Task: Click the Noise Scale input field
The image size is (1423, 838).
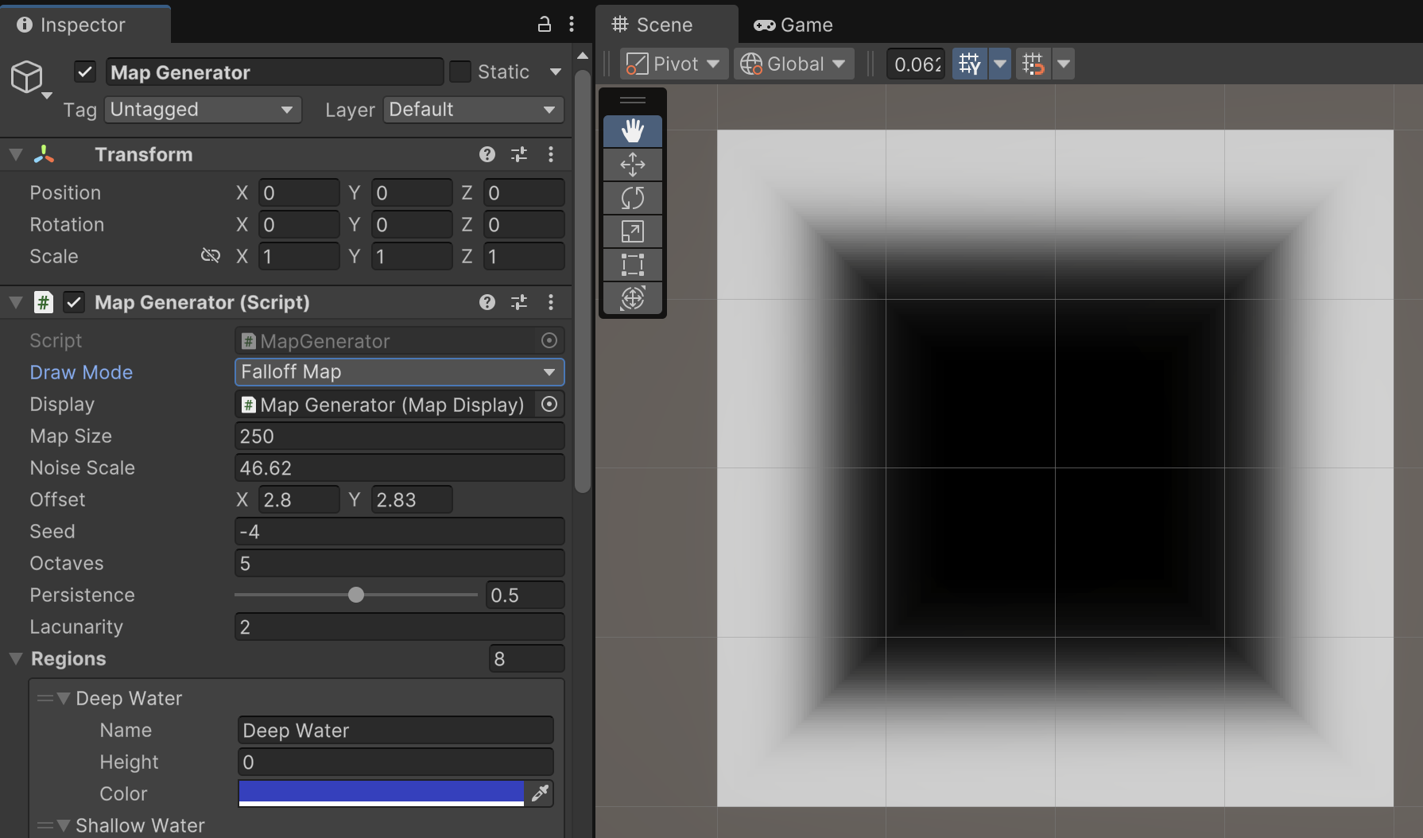Action: [399, 467]
